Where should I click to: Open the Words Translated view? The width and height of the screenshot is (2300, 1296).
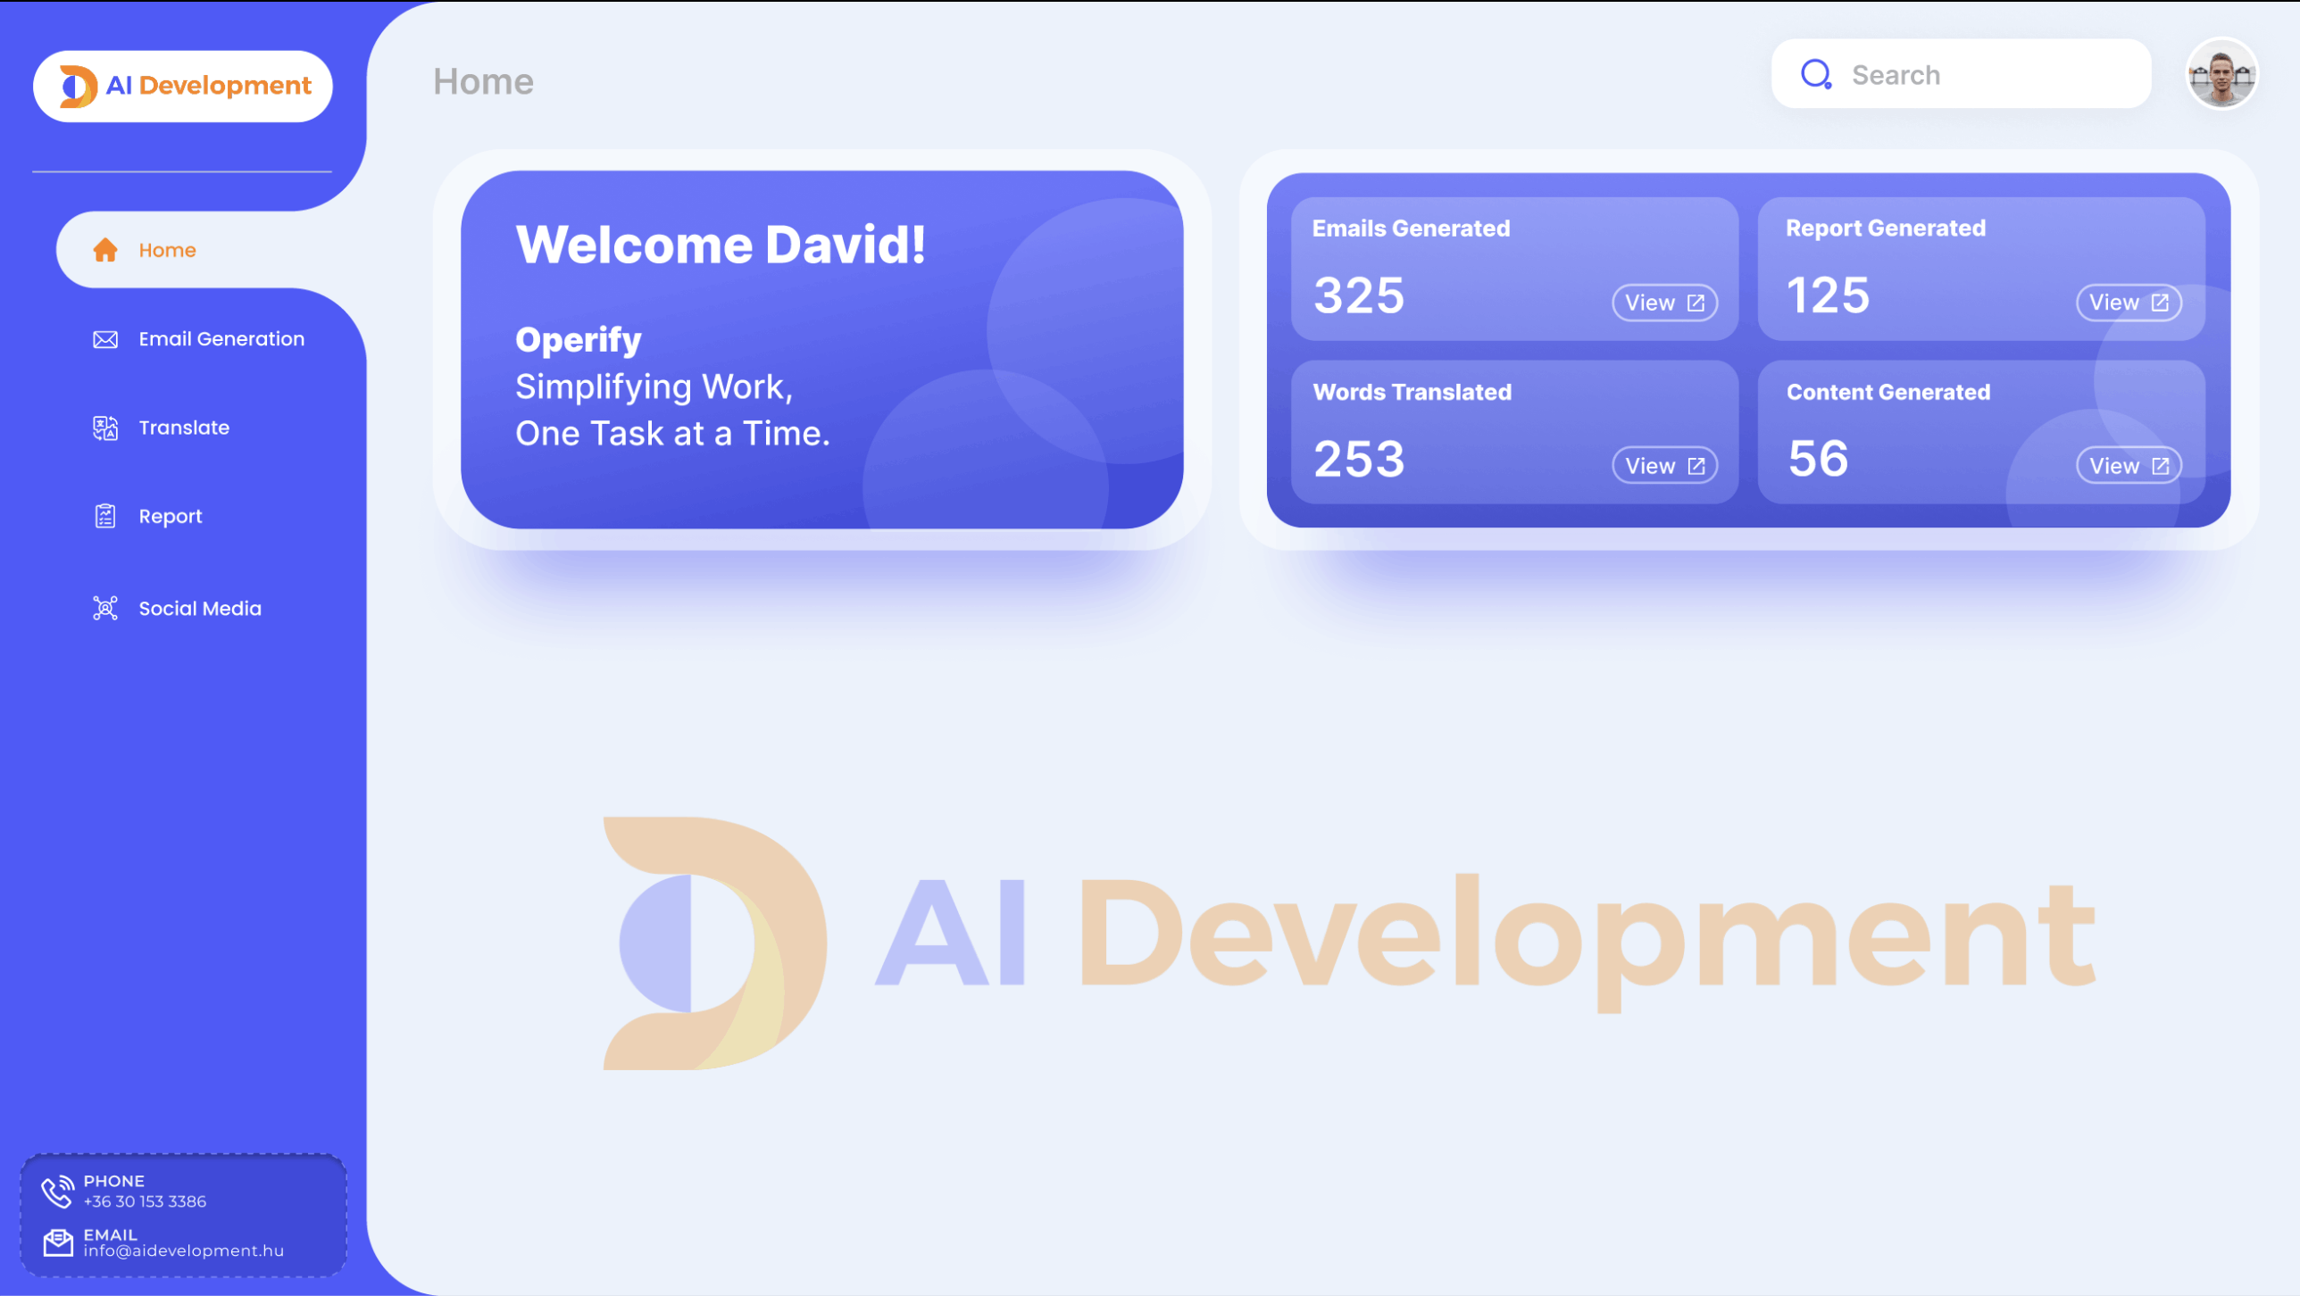click(1663, 464)
